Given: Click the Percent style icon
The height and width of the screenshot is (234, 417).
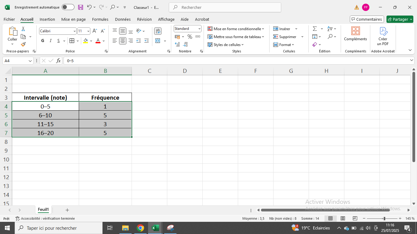Looking at the screenshot, I should click(x=190, y=37).
